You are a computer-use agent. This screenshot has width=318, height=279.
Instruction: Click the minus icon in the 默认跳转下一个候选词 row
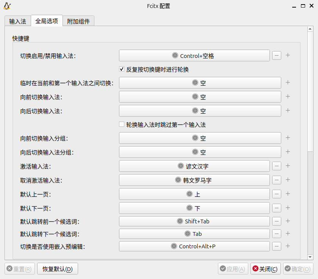click(x=277, y=234)
